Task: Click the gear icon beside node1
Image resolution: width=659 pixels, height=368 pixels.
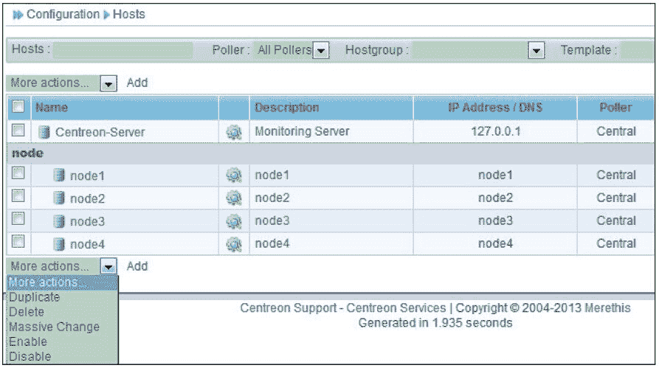Action: point(234,176)
